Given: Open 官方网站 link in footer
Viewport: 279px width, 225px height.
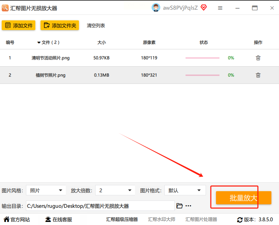Looking at the screenshot, I should [17, 219].
